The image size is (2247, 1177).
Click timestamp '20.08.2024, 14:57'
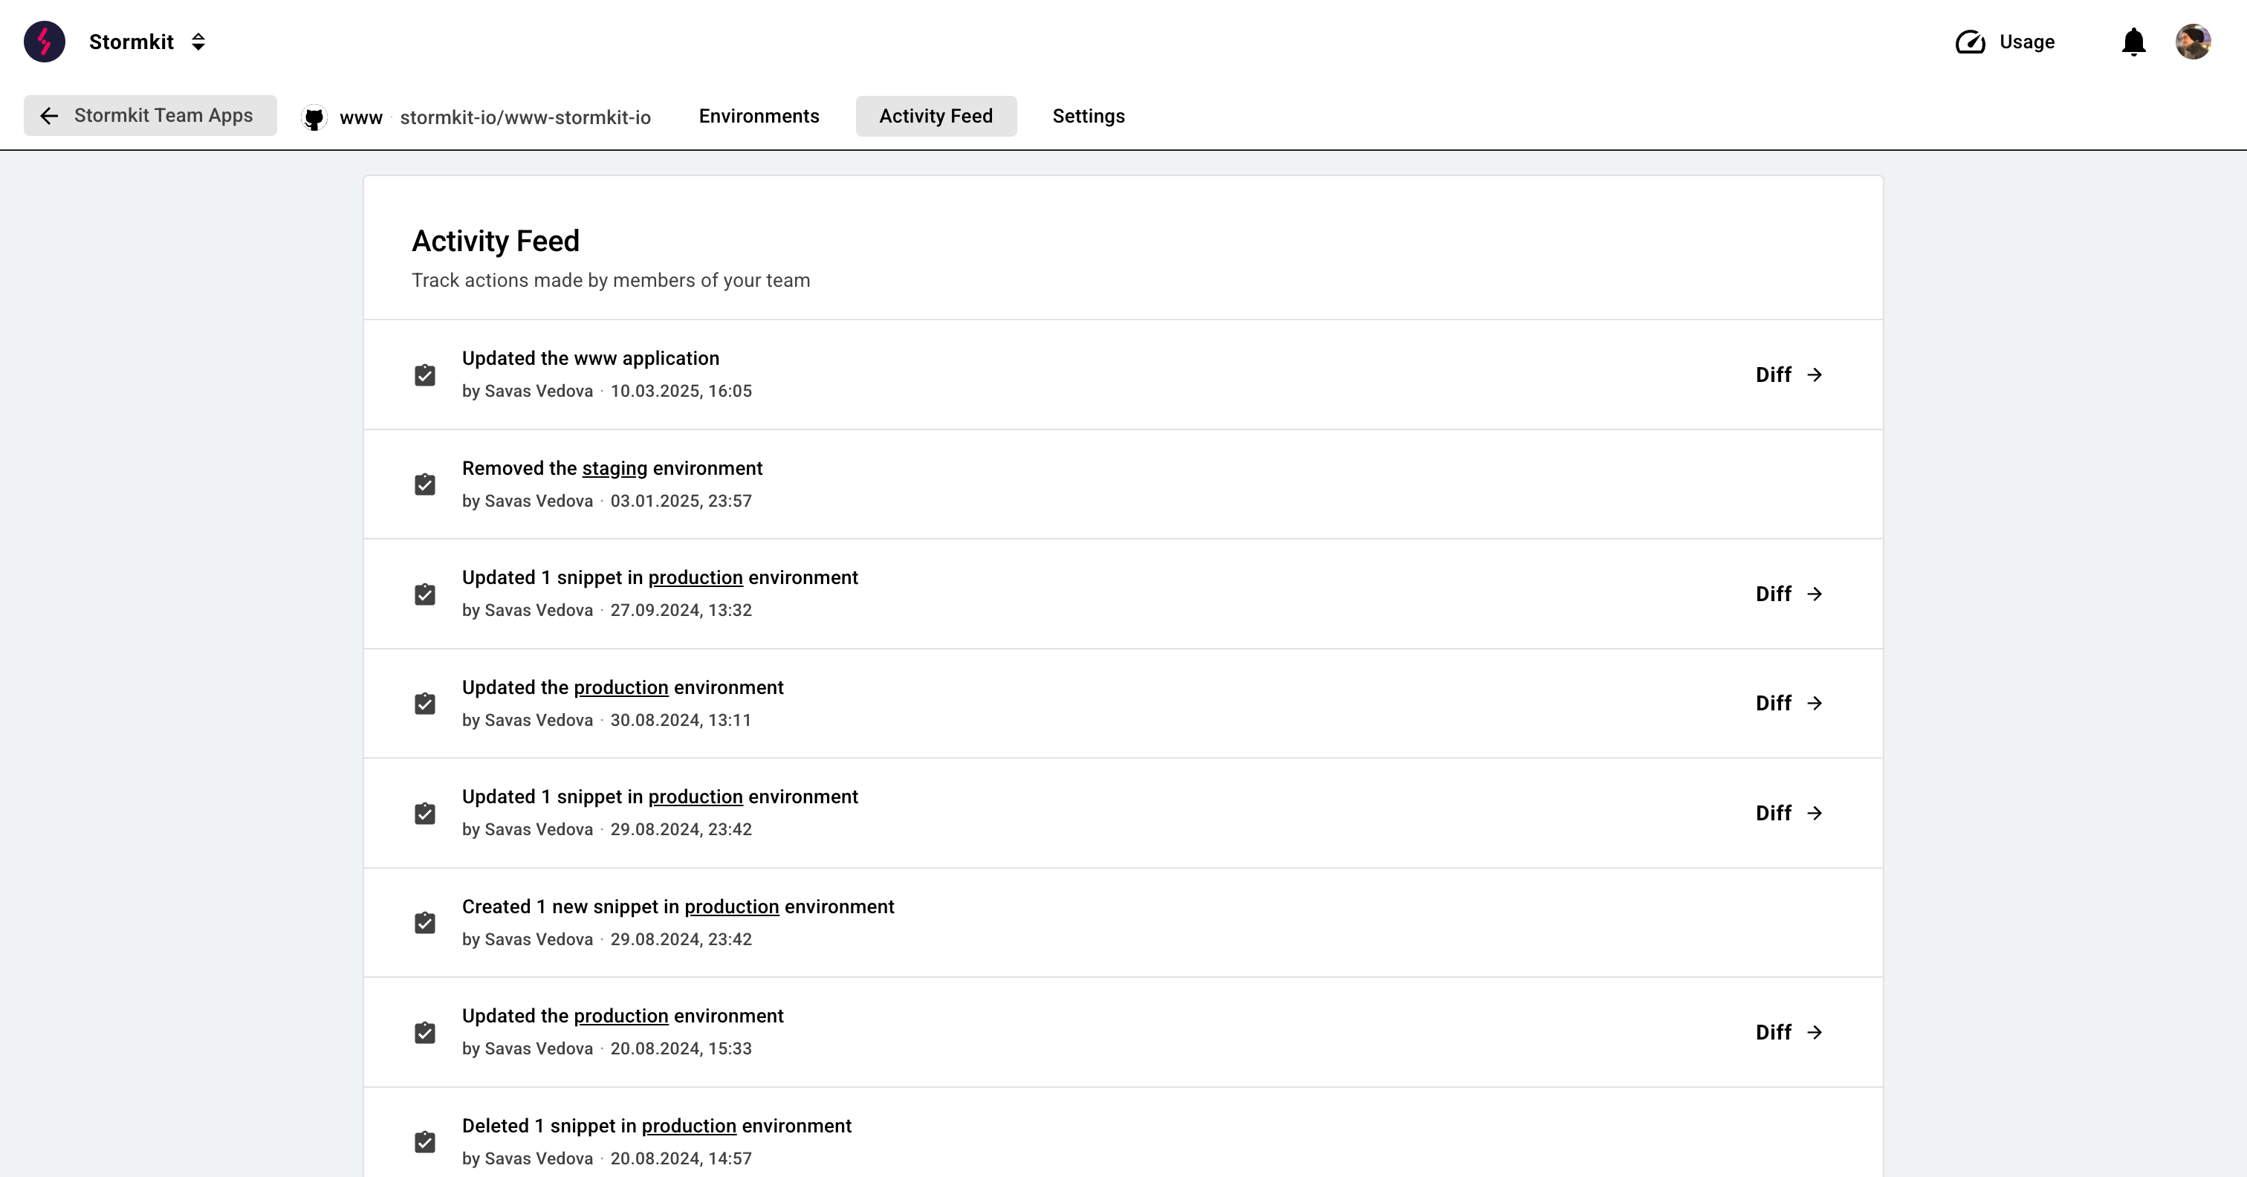[x=681, y=1158]
